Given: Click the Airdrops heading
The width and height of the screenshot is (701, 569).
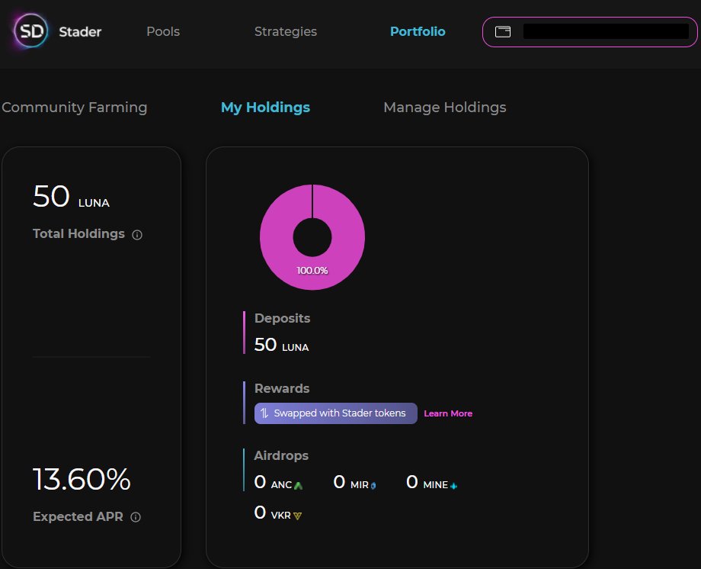Looking at the screenshot, I should coord(281,455).
